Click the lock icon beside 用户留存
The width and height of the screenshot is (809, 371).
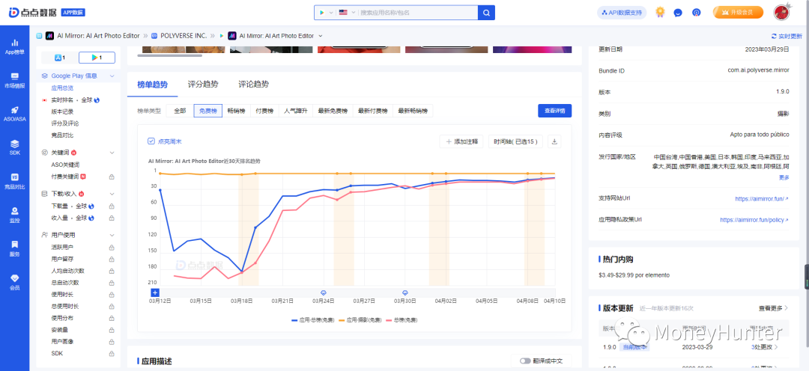coord(112,260)
